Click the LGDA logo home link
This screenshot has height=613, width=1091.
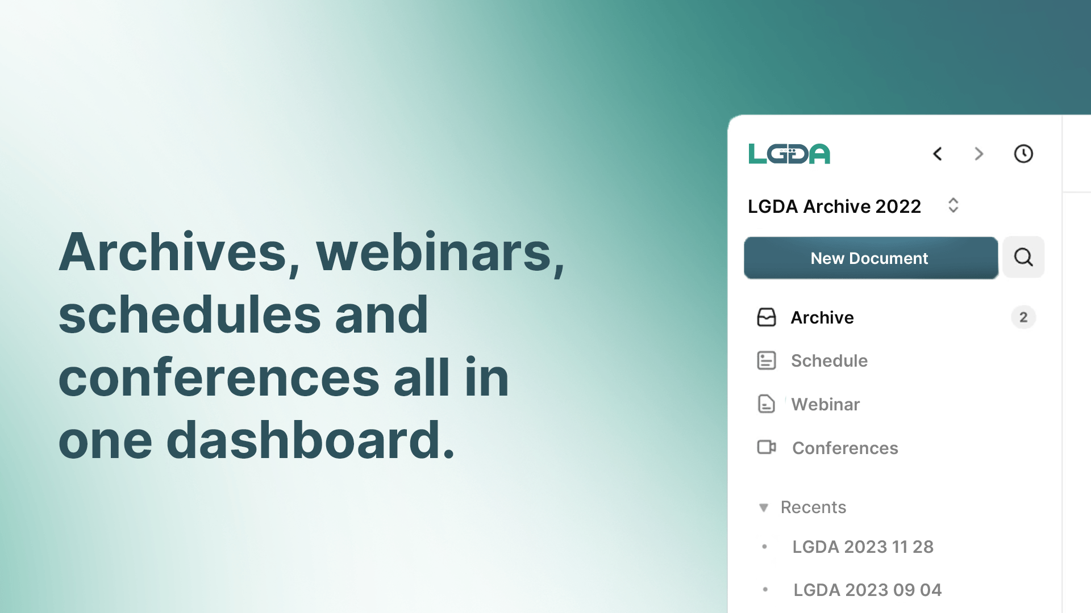pos(790,153)
